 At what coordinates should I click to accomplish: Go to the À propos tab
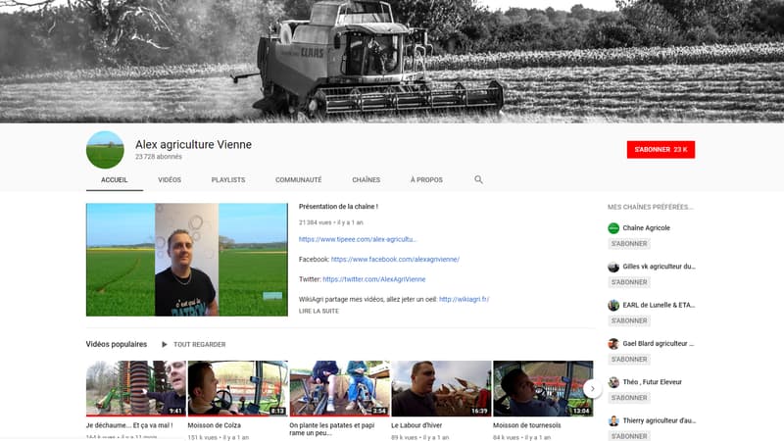(x=426, y=180)
